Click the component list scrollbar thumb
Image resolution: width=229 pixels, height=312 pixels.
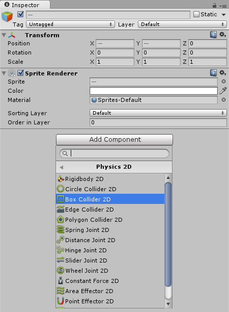point(168,234)
